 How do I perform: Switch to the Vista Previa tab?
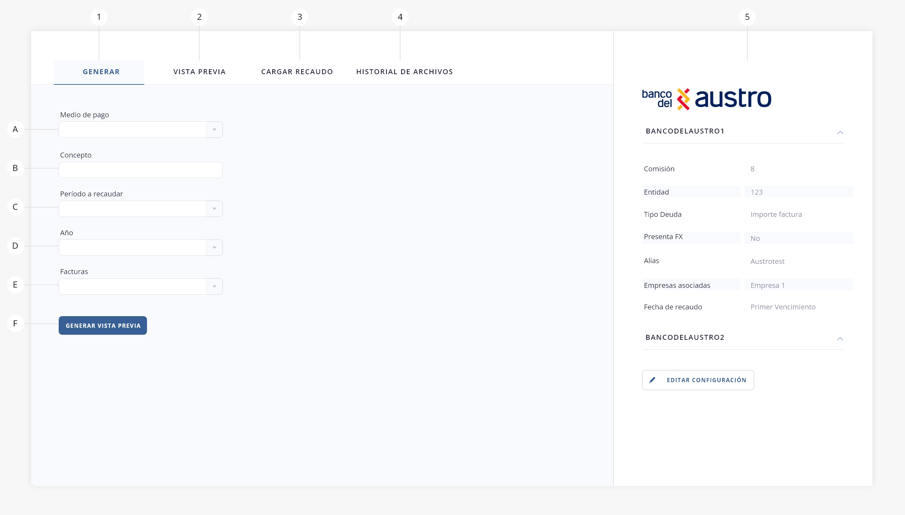(x=199, y=72)
